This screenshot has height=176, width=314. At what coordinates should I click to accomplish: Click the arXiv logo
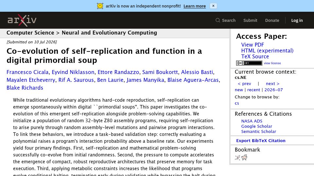pos(22,20)
